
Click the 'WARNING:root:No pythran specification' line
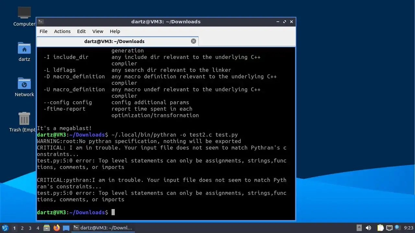[139, 141]
